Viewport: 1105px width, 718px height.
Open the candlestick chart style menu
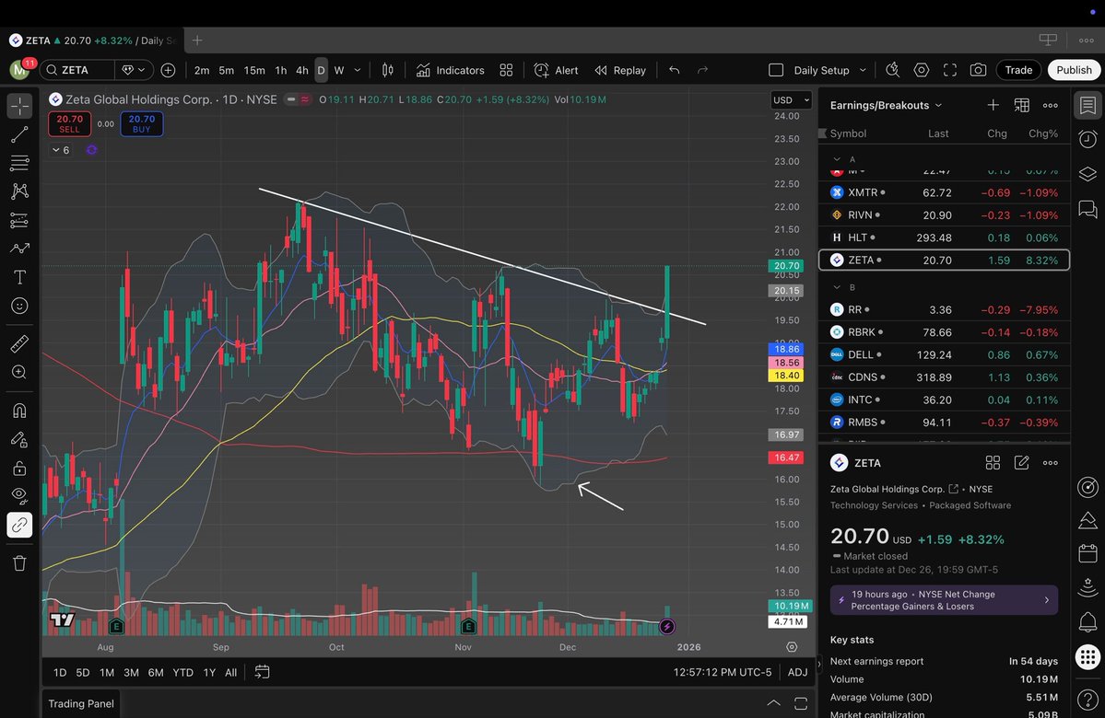click(388, 70)
